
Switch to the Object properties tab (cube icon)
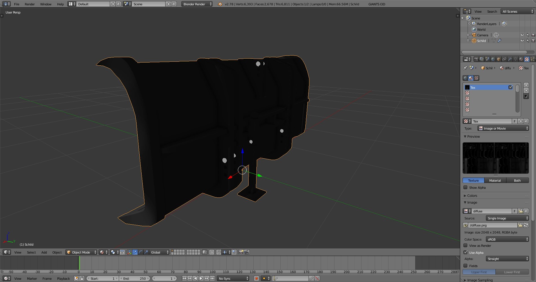click(499, 59)
